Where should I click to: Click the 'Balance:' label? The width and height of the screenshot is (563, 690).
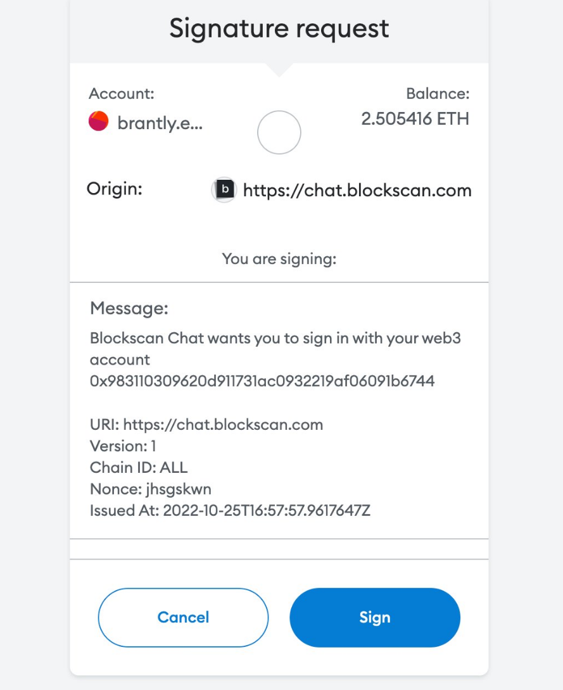(x=438, y=94)
